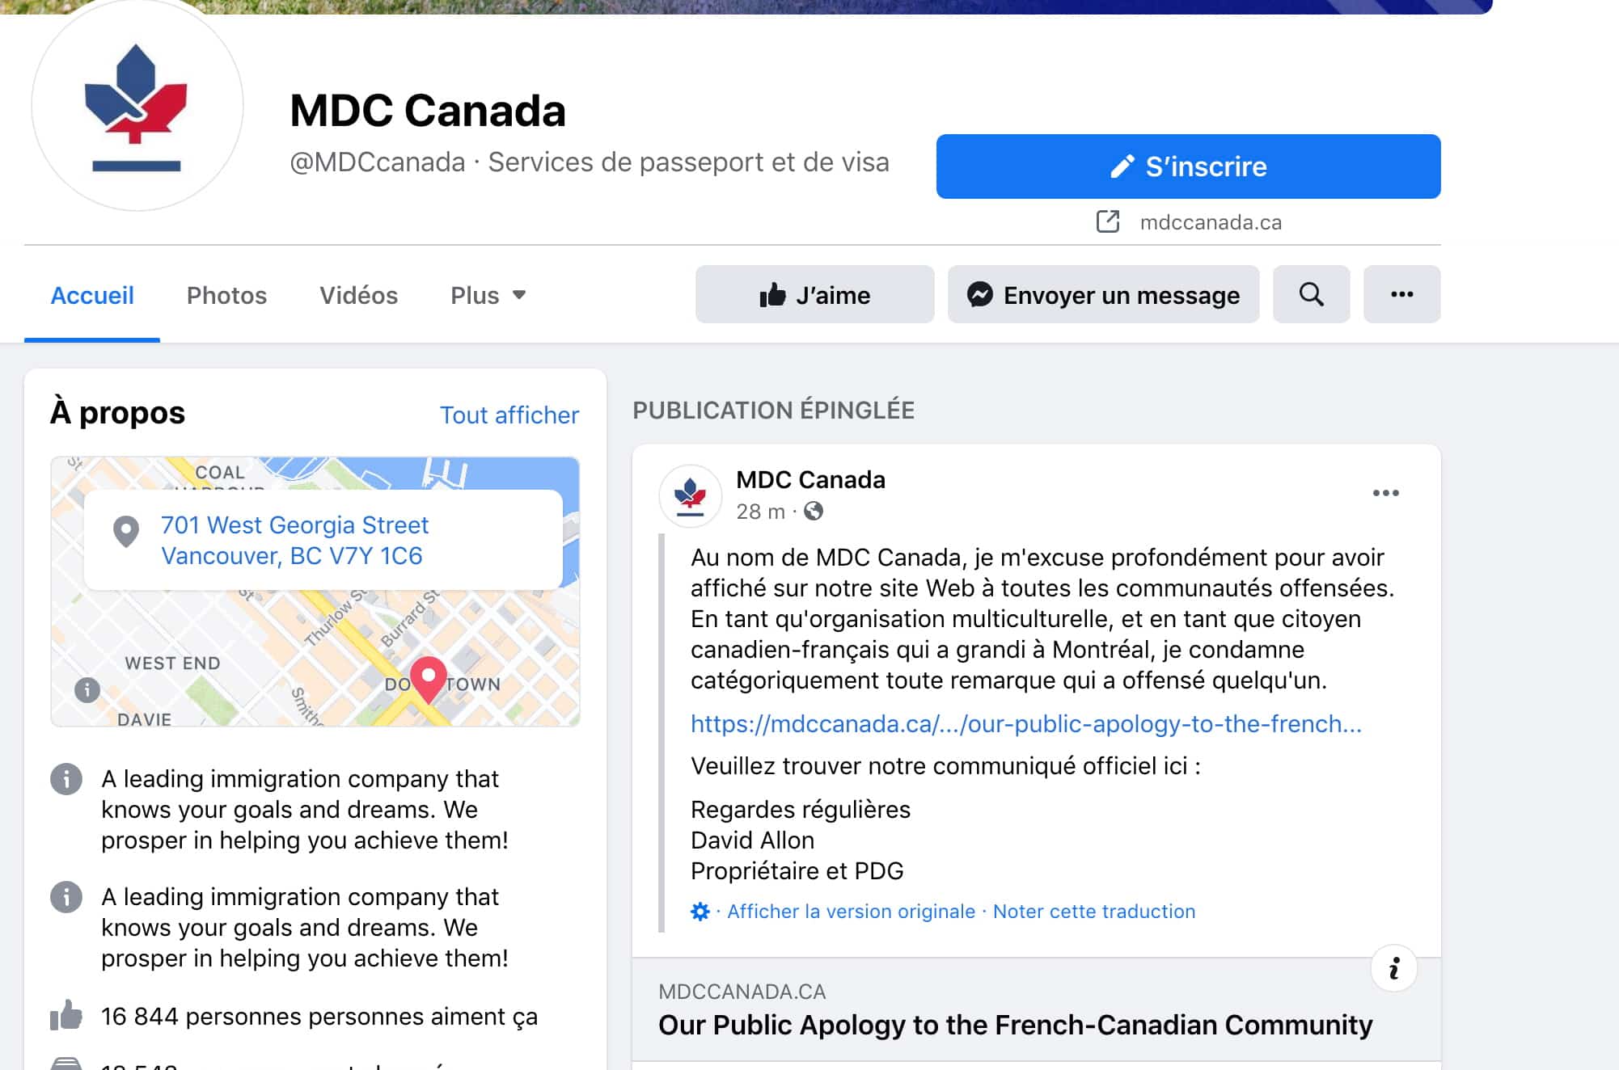Screen dimensions: 1619x1070
Task: Open the pinned post's three-dot menu
Action: 1385,493
